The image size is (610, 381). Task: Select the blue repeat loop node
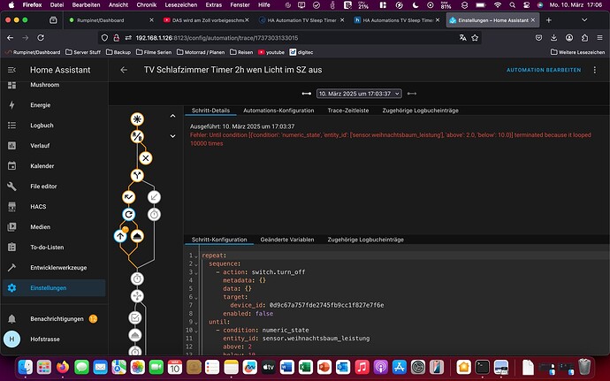[x=128, y=215]
